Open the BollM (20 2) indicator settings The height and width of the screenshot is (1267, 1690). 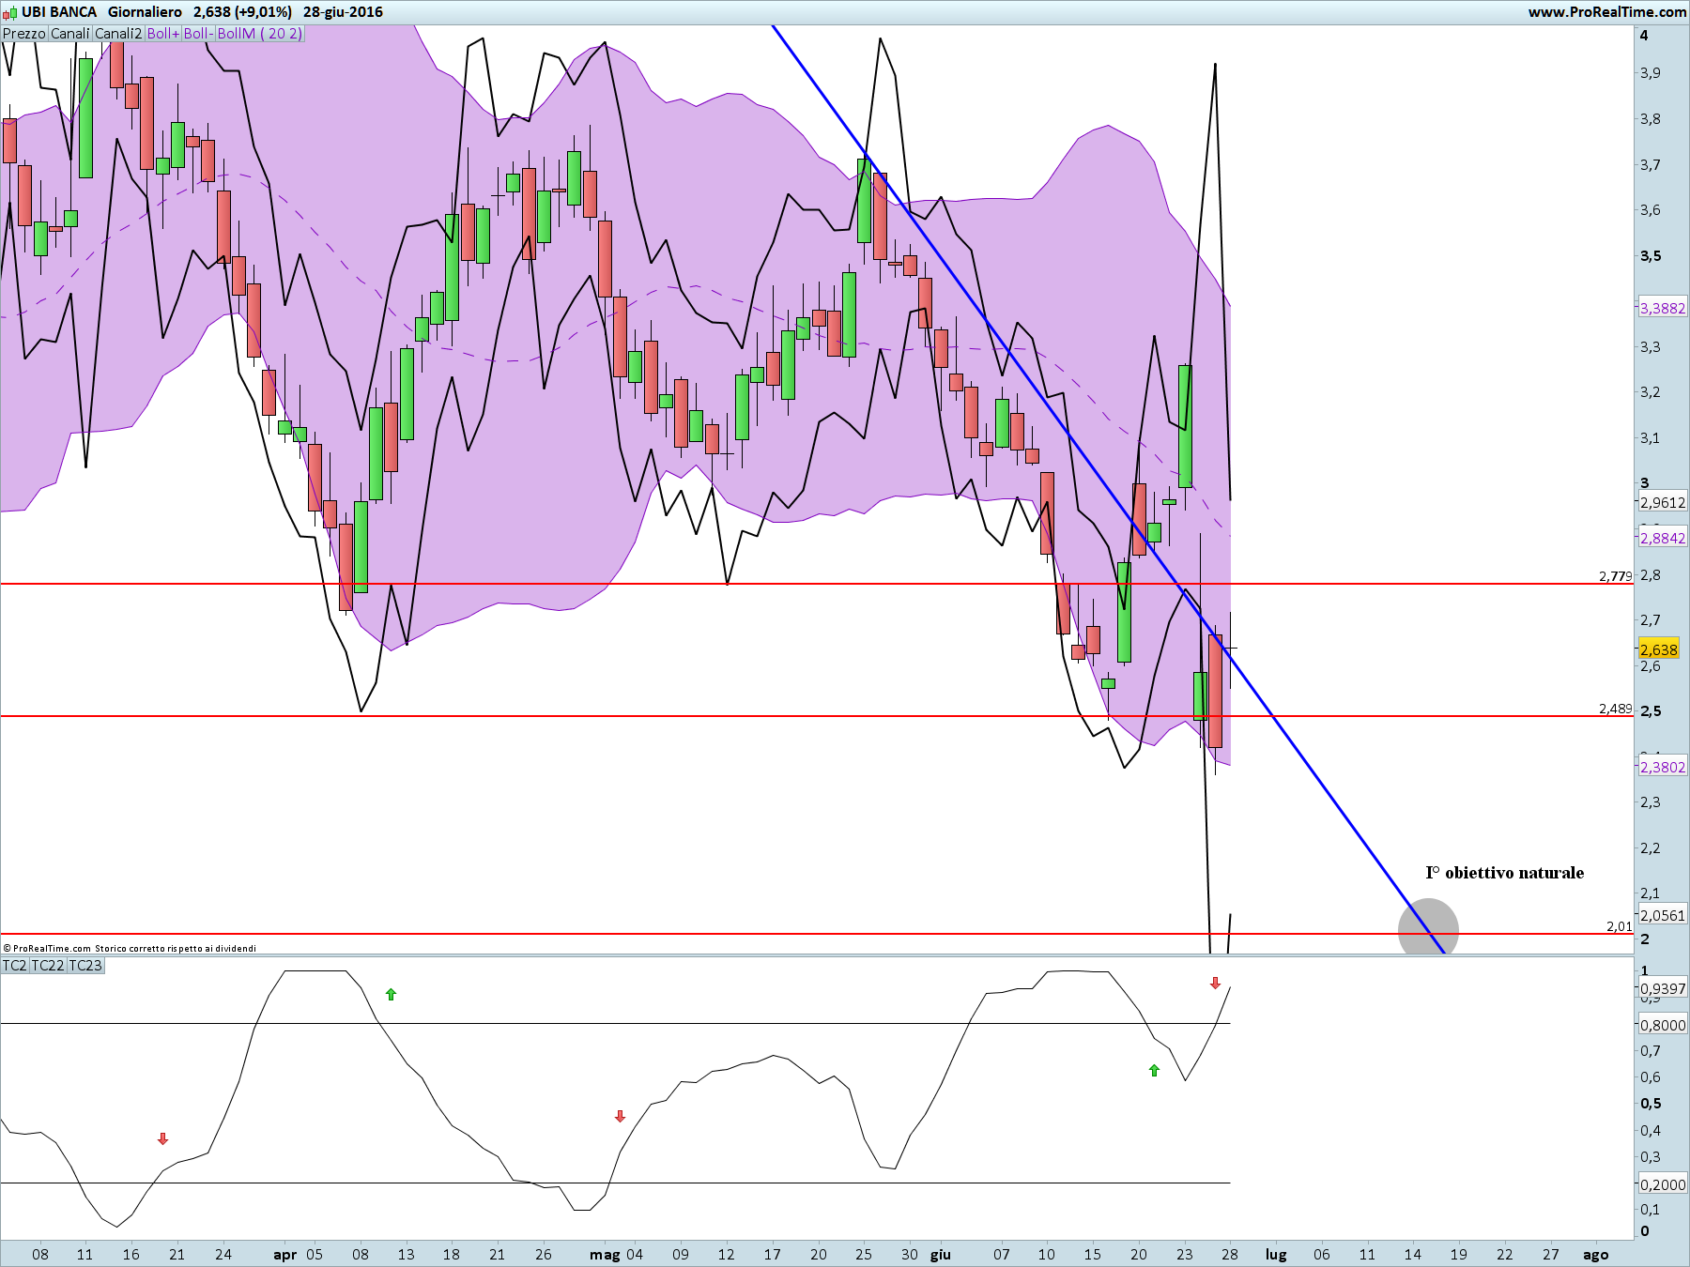click(260, 34)
